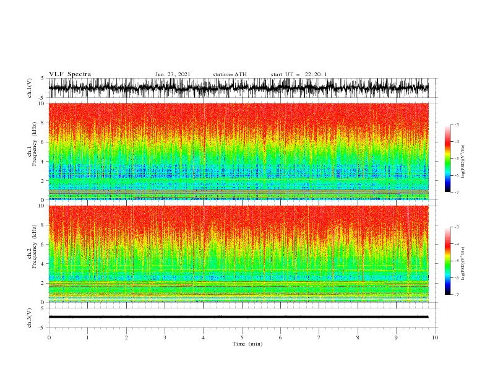The width and height of the screenshot is (490, 379).
Task: Click the ch.1 spectrogram panel
Action: point(238,151)
